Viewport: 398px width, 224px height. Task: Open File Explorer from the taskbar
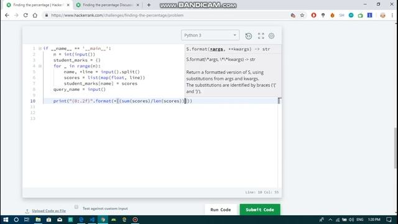pos(38,220)
